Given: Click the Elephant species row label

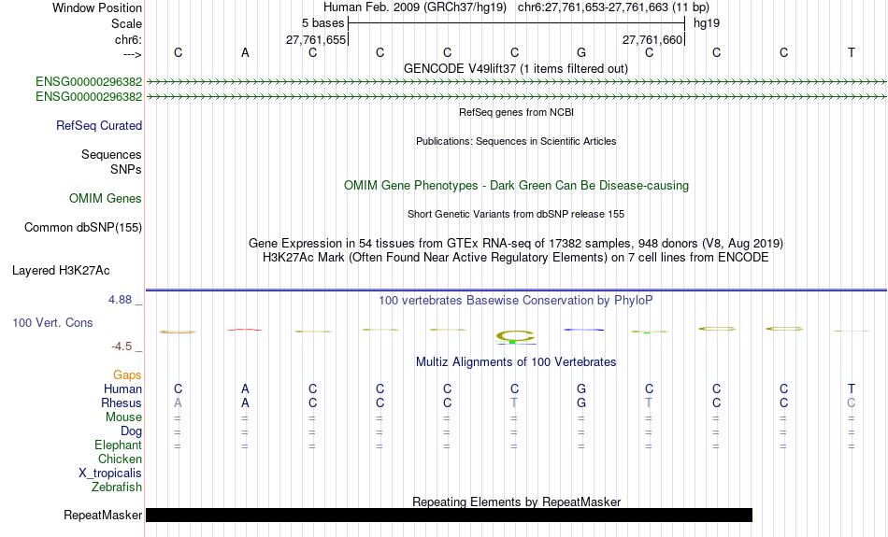Looking at the screenshot, I should 119,445.
